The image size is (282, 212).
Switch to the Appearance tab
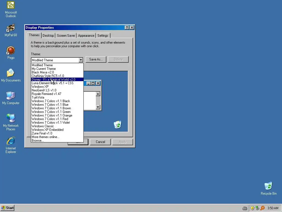pyautogui.click(x=86, y=36)
